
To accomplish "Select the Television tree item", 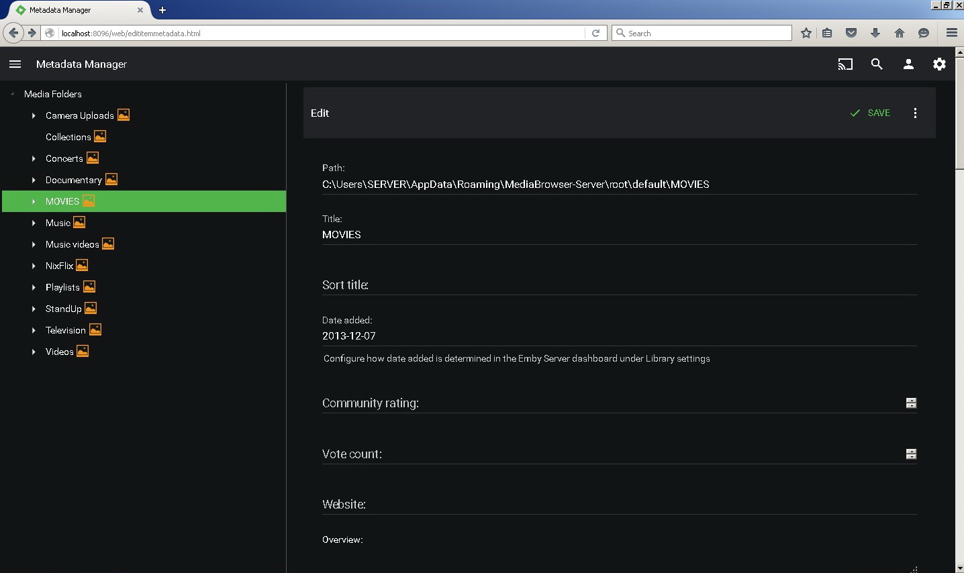I will pos(66,330).
